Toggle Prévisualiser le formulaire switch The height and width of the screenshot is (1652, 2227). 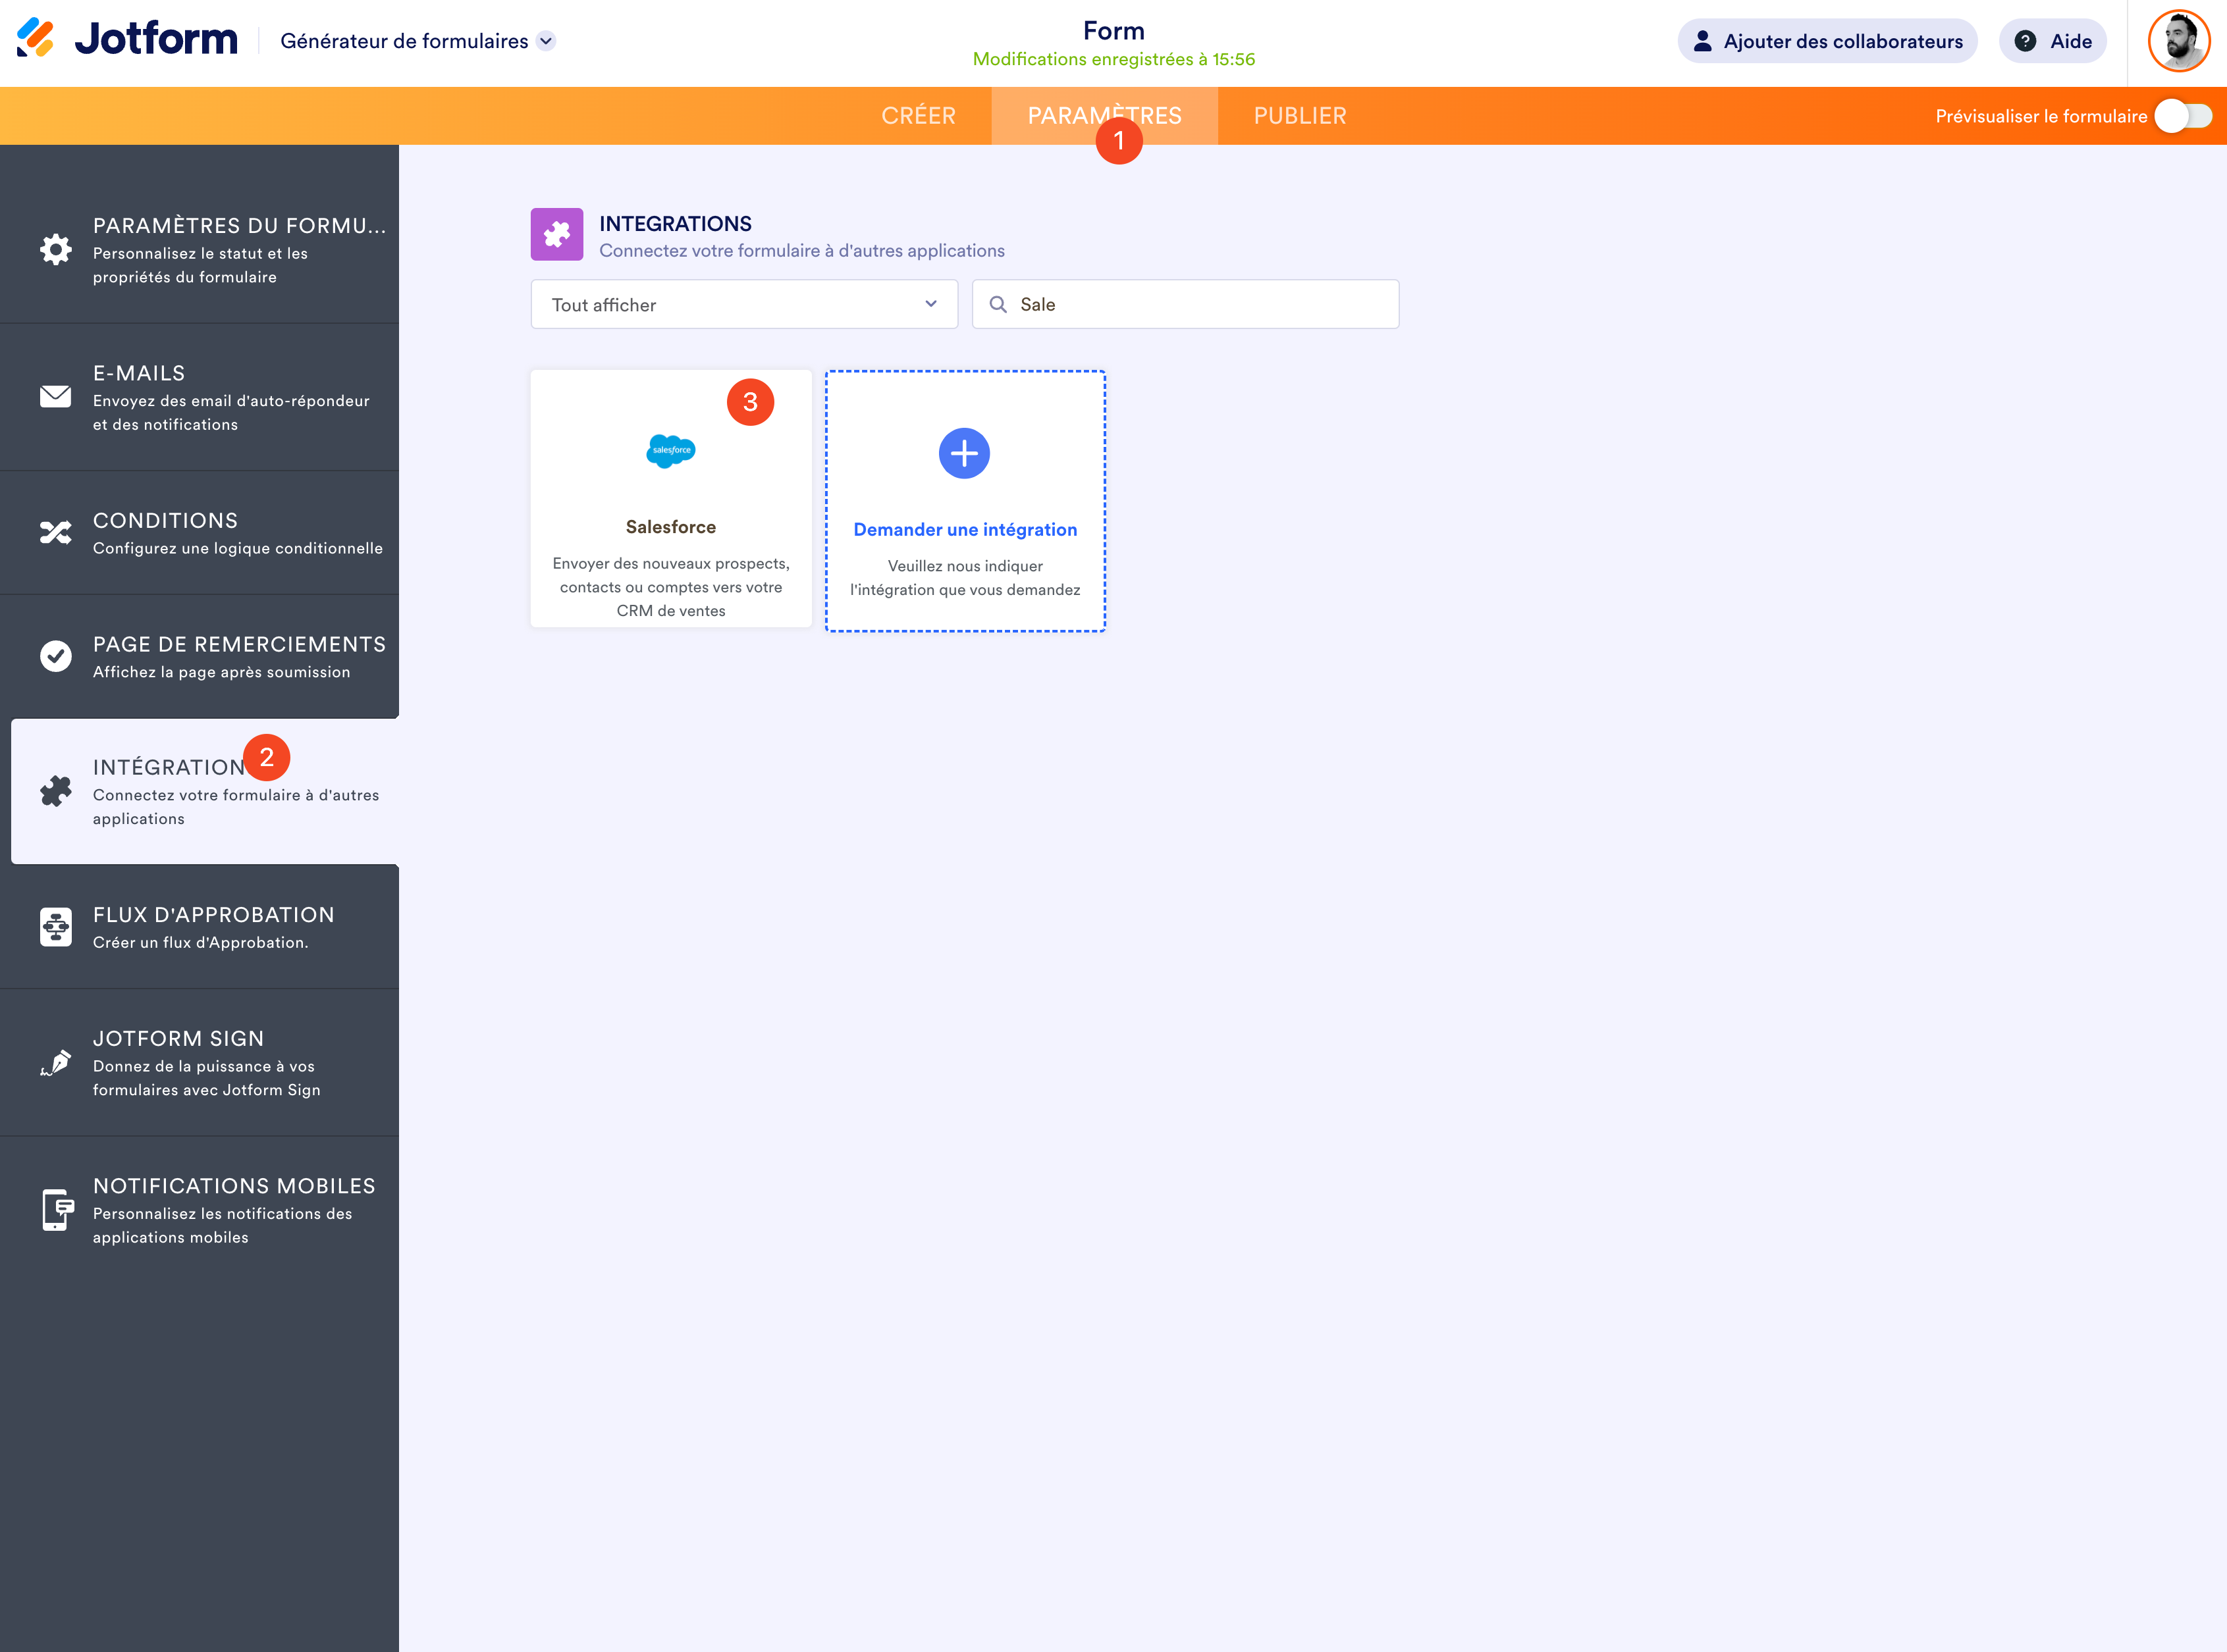[2183, 116]
